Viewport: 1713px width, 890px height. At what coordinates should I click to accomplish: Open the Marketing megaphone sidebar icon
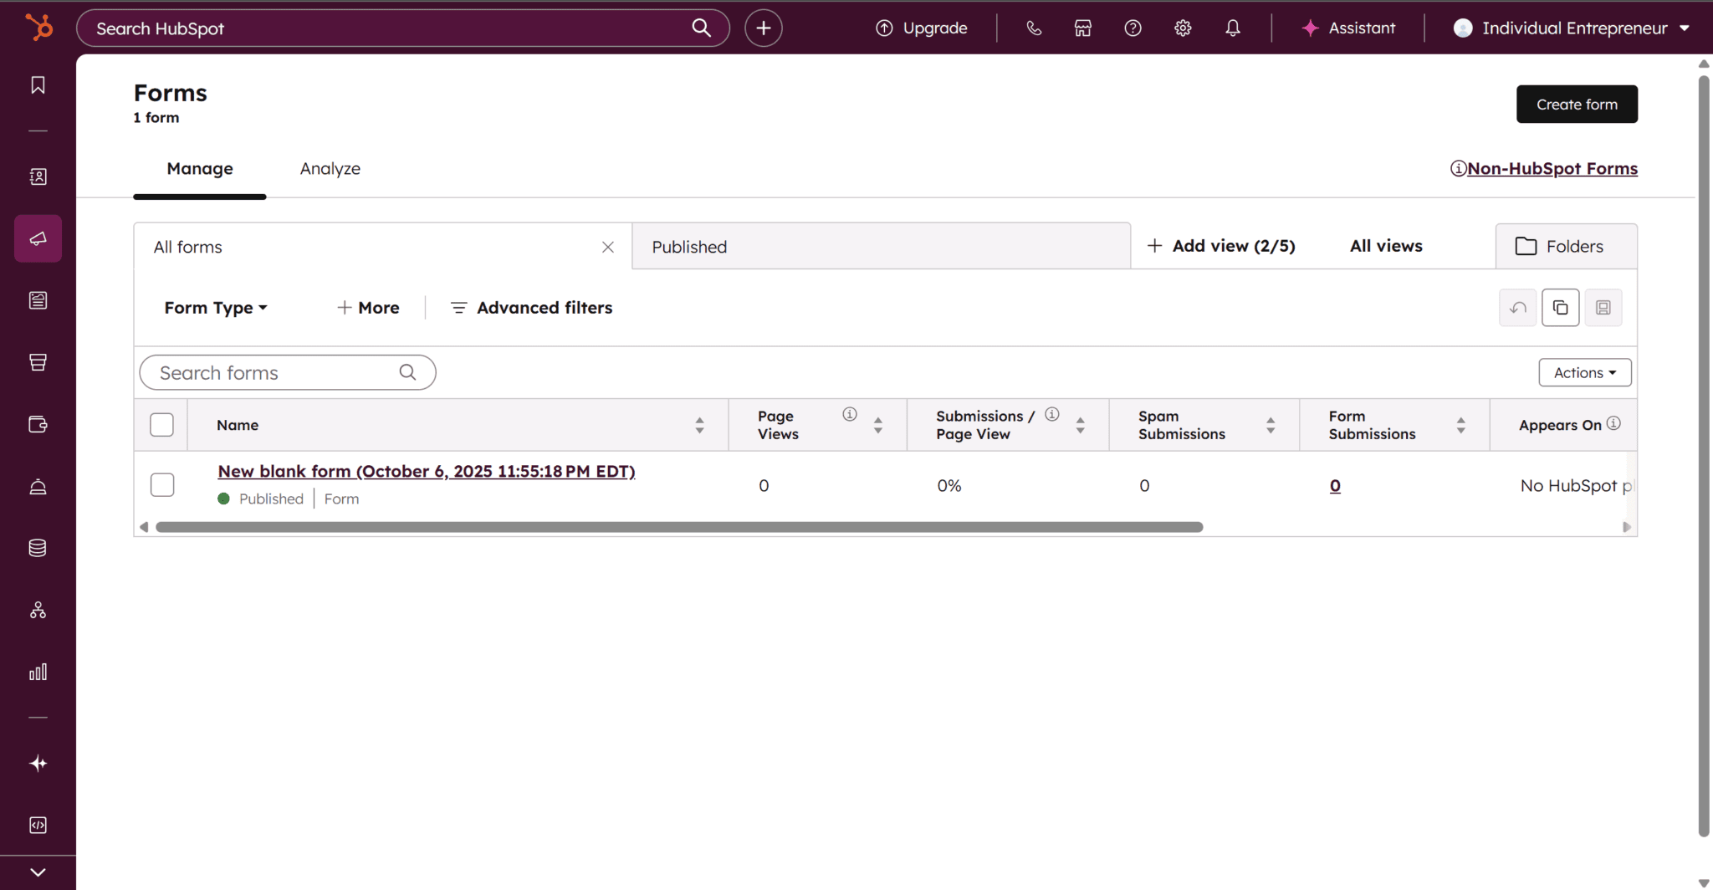tap(38, 238)
